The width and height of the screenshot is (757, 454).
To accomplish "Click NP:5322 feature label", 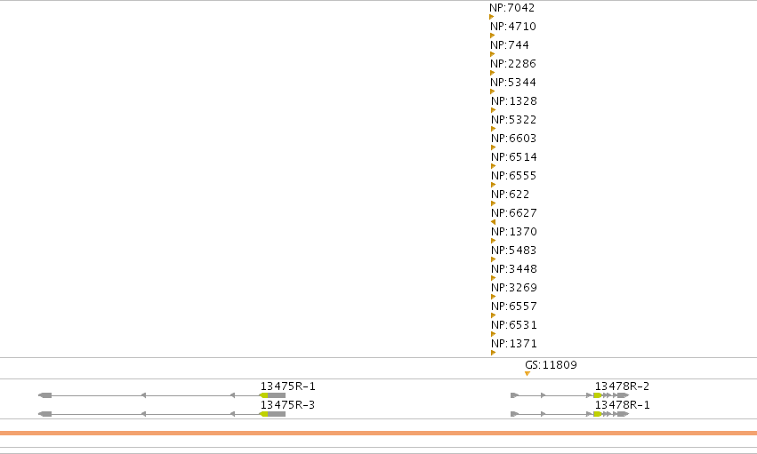I will tap(514, 120).
